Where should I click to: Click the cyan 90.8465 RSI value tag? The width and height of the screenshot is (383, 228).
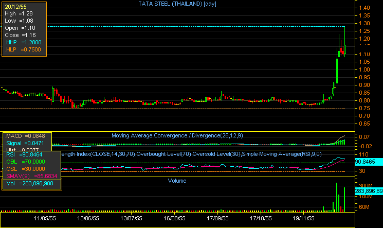pyautogui.click(x=369, y=162)
